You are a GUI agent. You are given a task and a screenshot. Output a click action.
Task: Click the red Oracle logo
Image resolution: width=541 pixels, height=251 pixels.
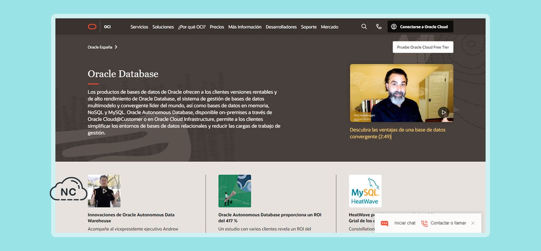[x=92, y=27]
